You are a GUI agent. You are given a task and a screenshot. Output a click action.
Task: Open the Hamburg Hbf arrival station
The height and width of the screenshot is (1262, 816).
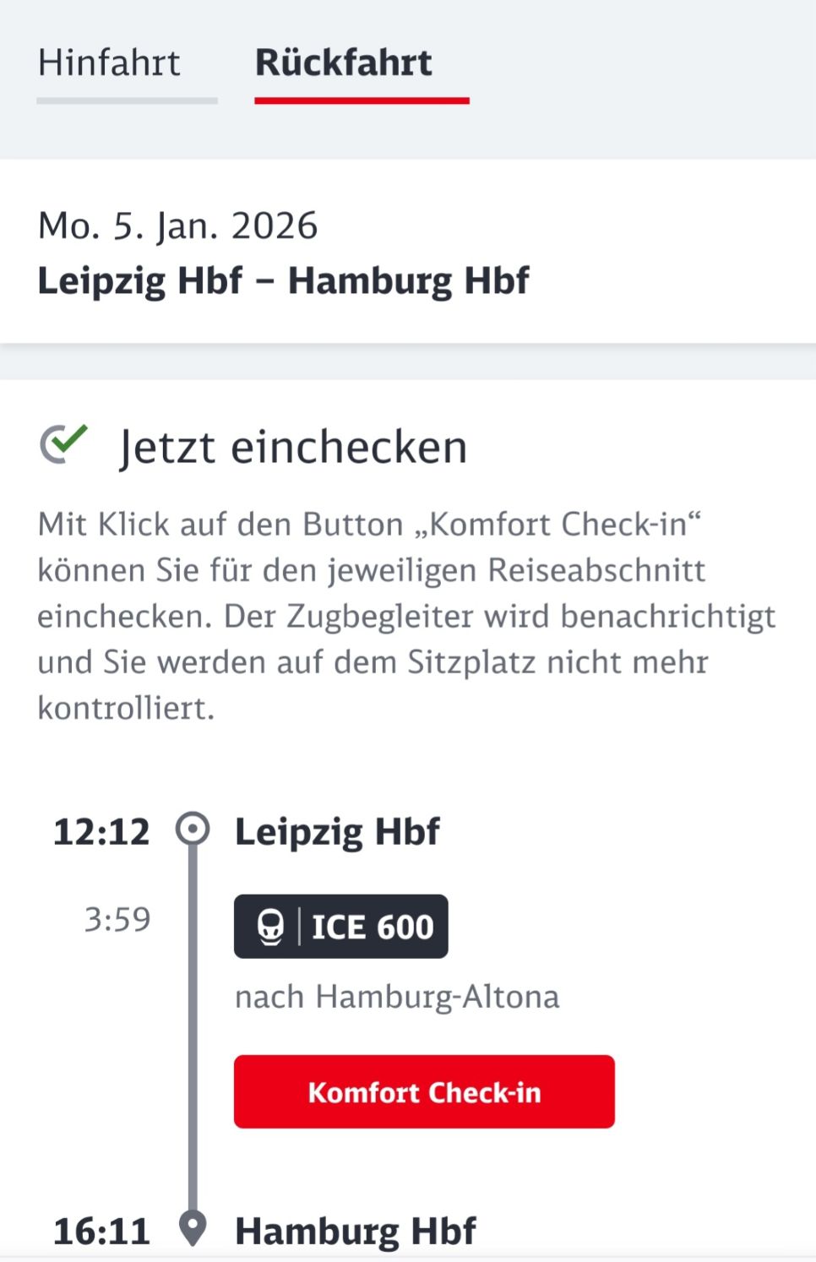(x=355, y=1232)
